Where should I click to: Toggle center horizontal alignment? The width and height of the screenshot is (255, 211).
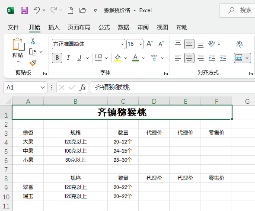[189, 58]
